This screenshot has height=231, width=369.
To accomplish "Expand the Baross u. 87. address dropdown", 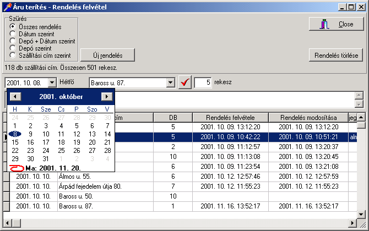I will [170, 82].
